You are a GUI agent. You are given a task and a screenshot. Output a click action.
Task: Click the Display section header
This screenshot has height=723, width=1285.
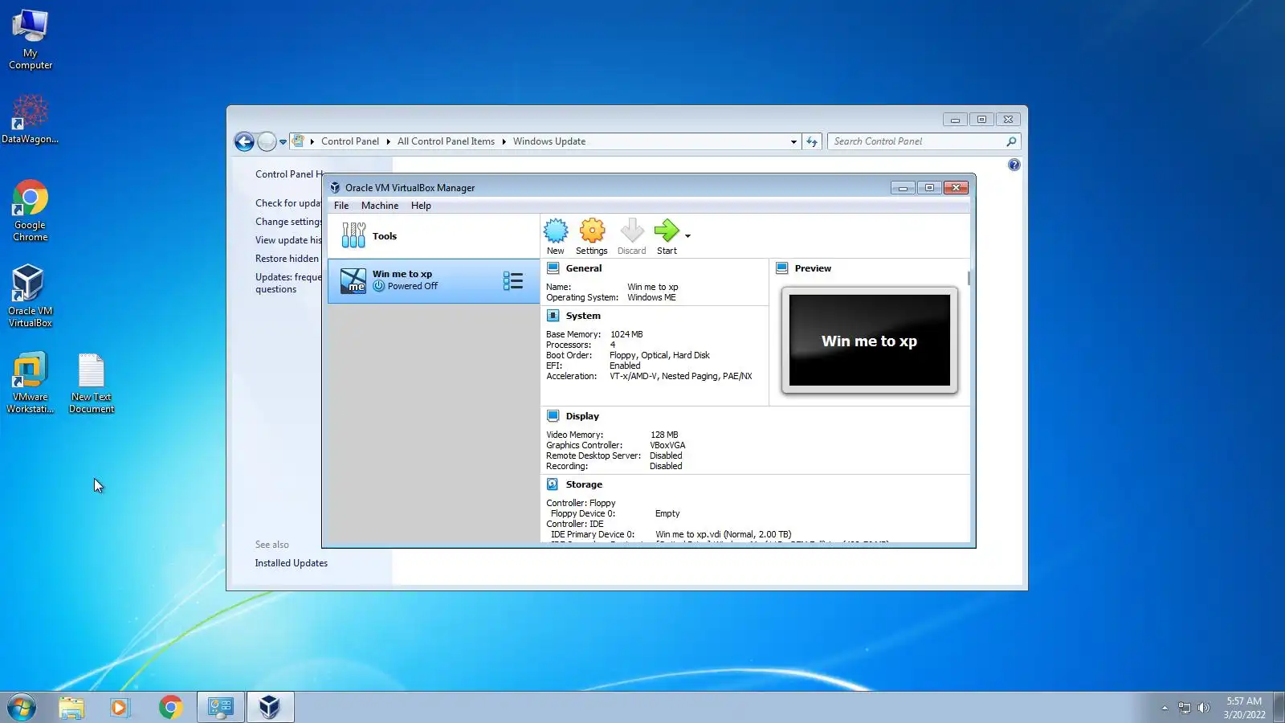[582, 416]
